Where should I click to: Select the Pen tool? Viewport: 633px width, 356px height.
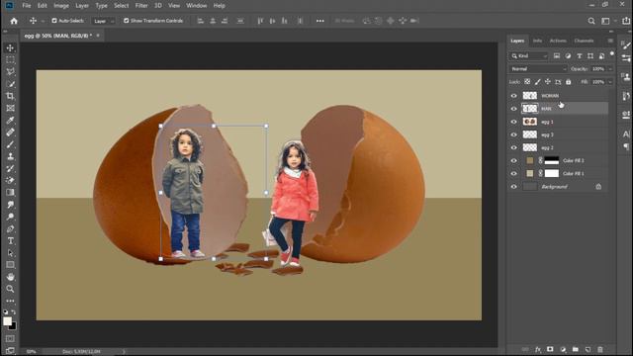pos(11,228)
